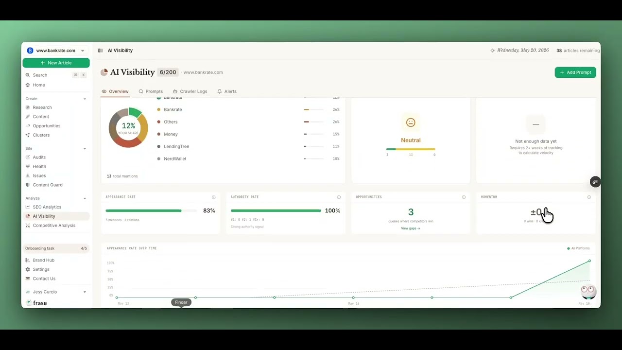The height and width of the screenshot is (350, 622).
Task: Click the Health icon
Action: point(28,167)
